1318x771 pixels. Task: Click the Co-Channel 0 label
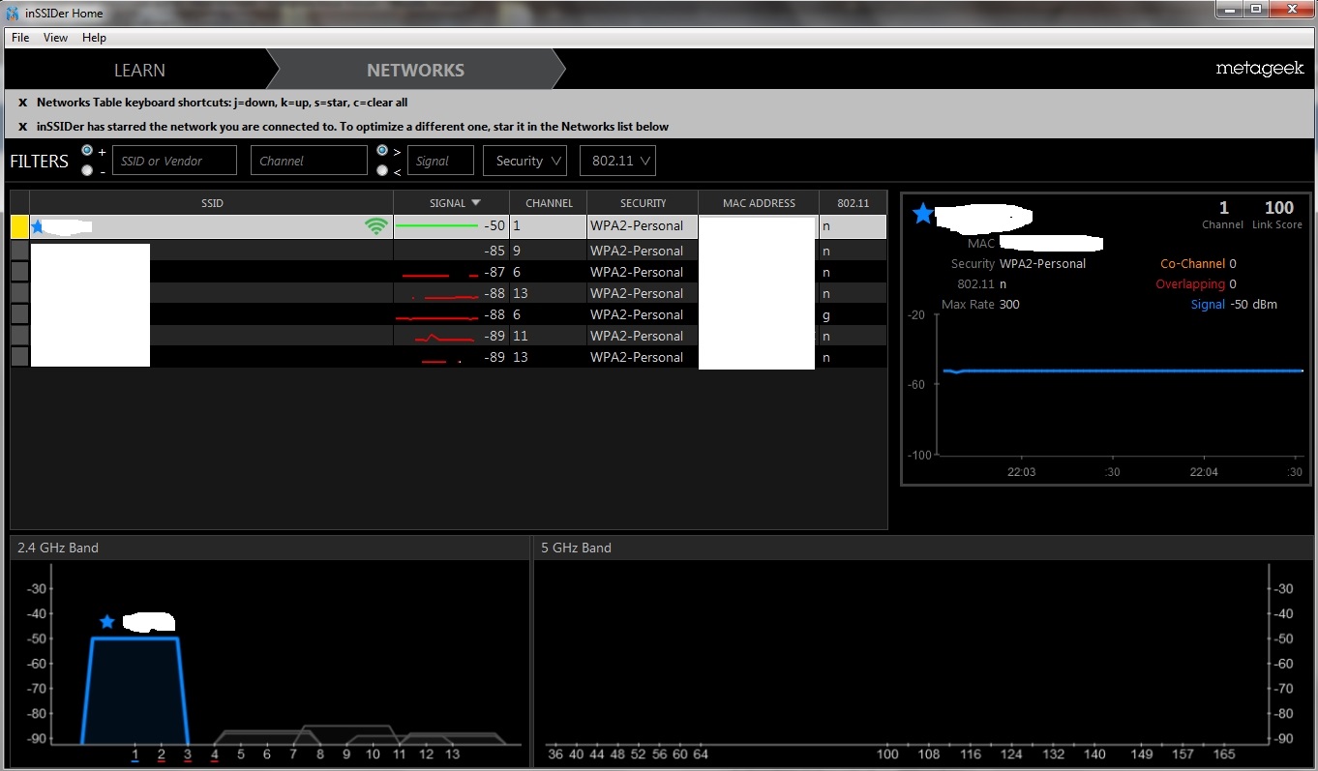[x=1198, y=263]
